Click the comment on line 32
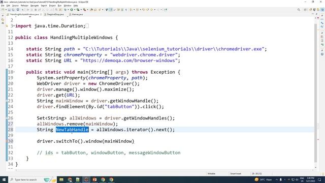Image resolution: width=325 pixels, height=183 pixels. [x=109, y=152]
